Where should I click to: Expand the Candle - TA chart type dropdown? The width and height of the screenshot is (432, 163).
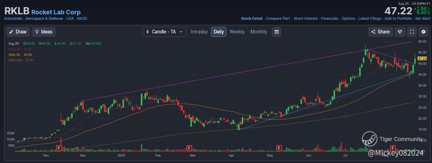(164, 32)
